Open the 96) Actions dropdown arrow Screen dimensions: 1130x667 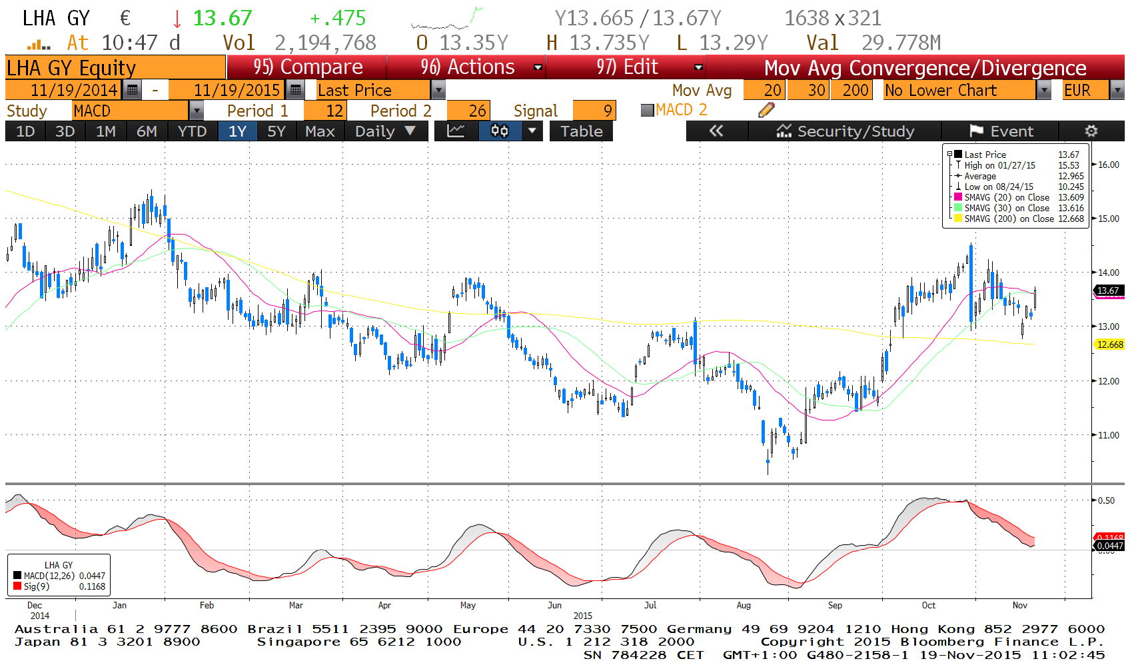538,67
